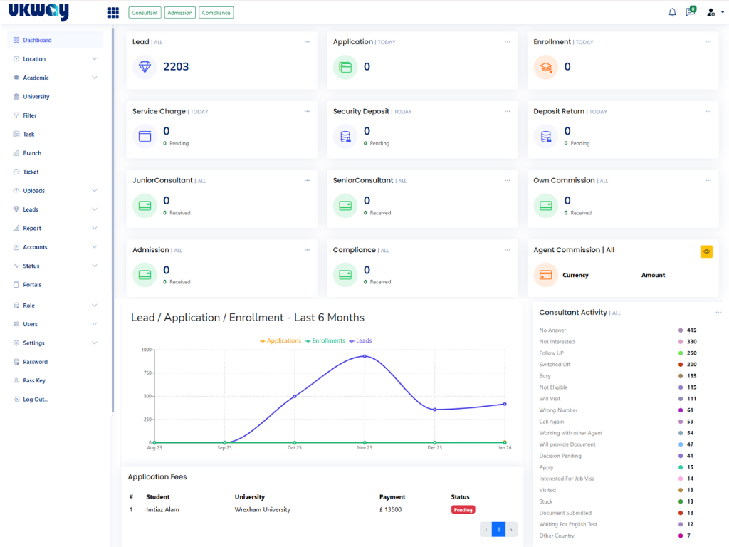This screenshot has height=547, width=729.
Task: Click the Enrollment graduation cap icon
Action: (546, 67)
